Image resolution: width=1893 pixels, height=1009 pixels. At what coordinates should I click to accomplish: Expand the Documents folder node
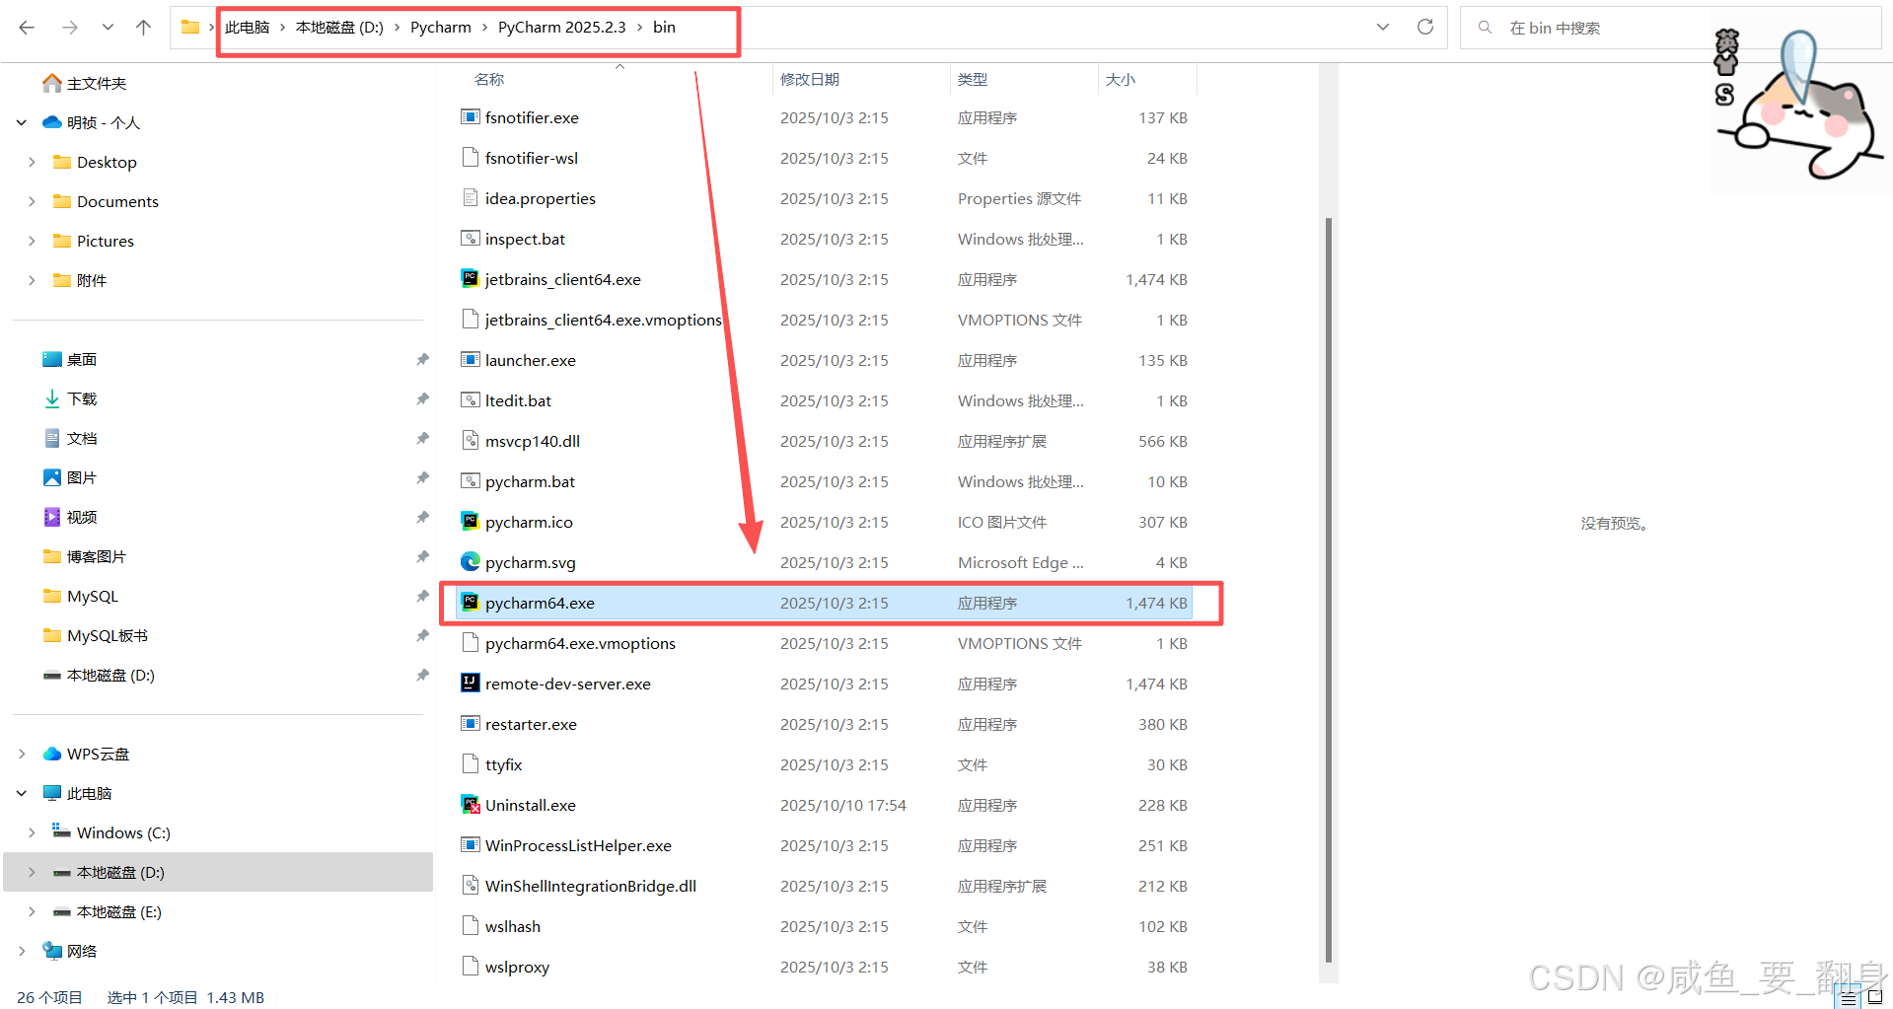point(32,201)
